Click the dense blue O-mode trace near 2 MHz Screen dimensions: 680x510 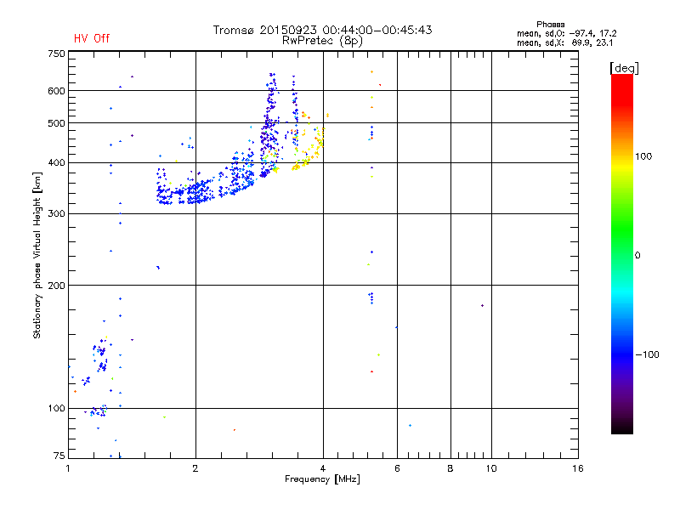[x=197, y=193]
